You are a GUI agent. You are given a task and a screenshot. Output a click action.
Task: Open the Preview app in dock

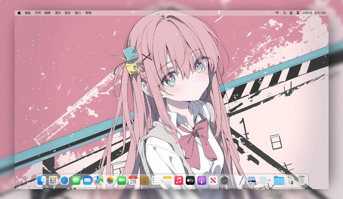coord(252,181)
